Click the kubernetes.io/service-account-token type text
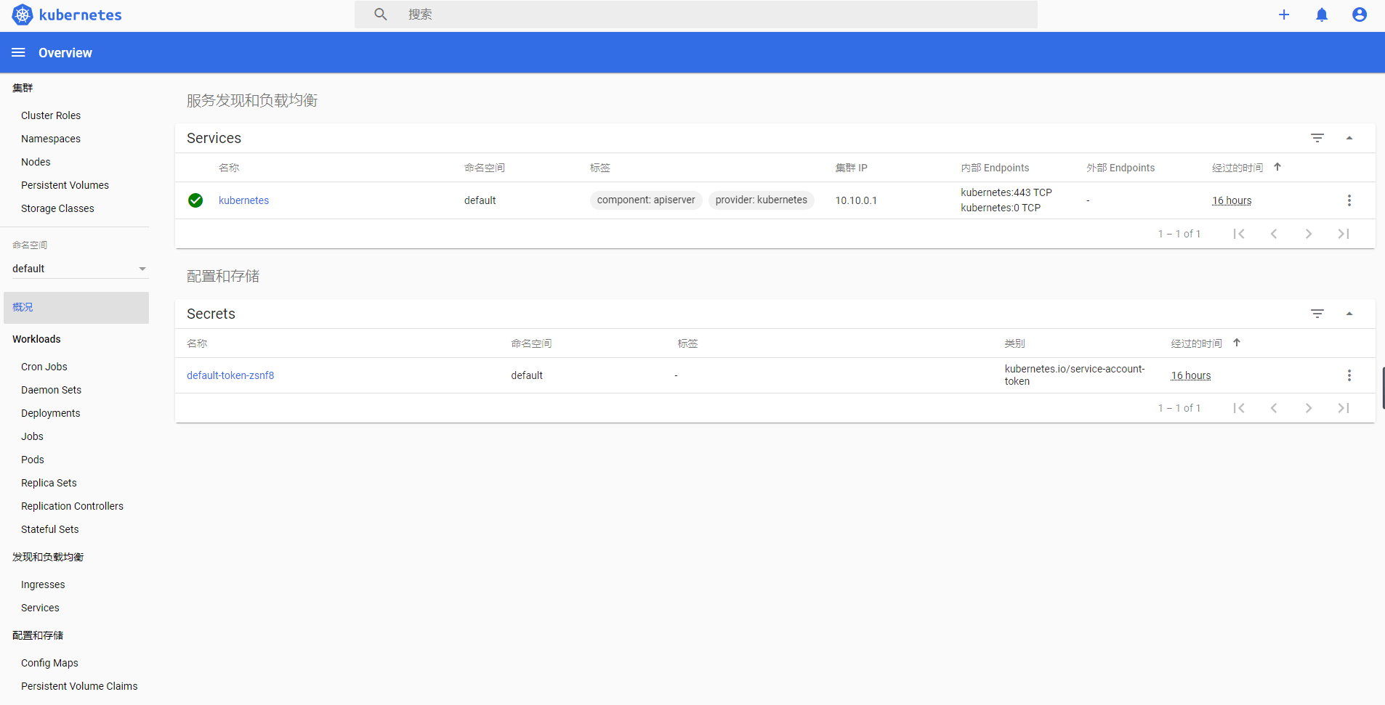This screenshot has height=705, width=1385. [x=1075, y=375]
